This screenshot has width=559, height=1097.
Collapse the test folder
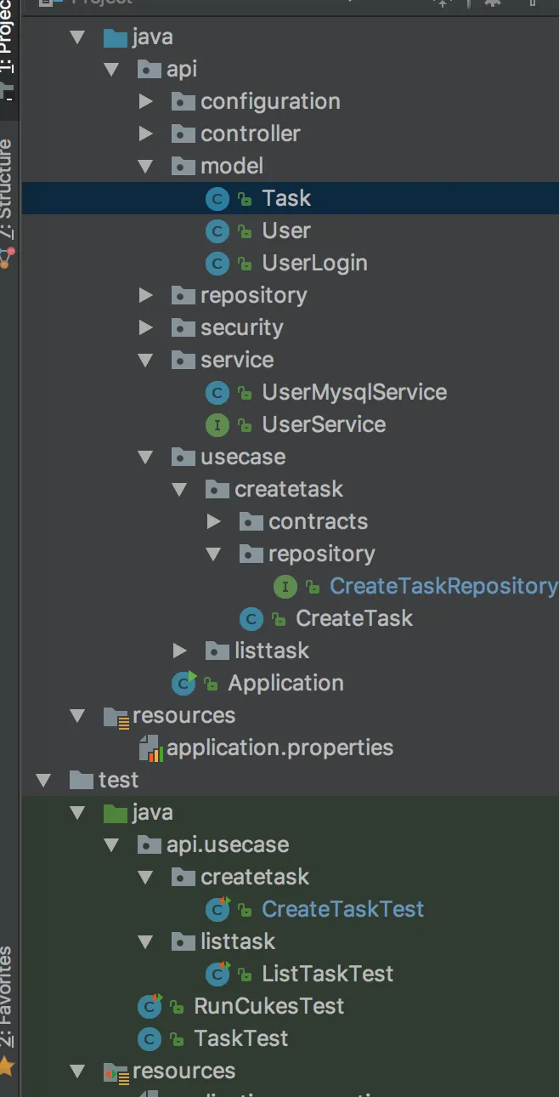tap(43, 781)
